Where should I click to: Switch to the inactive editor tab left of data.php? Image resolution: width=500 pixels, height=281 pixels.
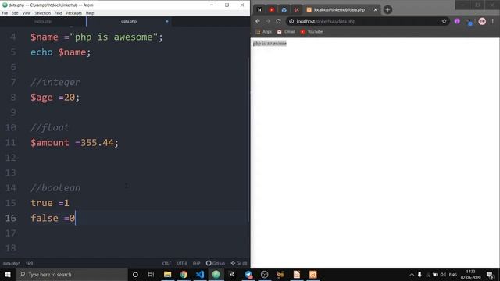(43, 21)
